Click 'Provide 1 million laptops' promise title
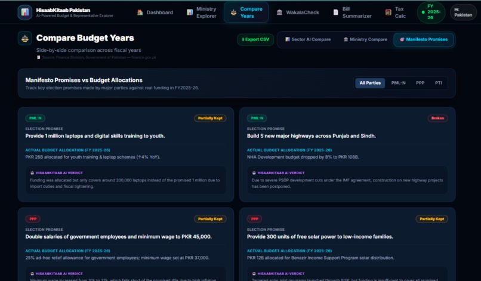Viewport: 481px width, 281px height. click(x=95, y=136)
